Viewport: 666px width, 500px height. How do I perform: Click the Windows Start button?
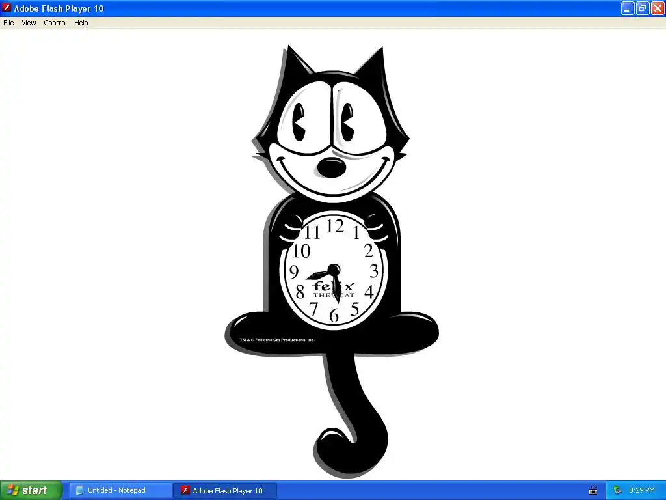point(31,490)
